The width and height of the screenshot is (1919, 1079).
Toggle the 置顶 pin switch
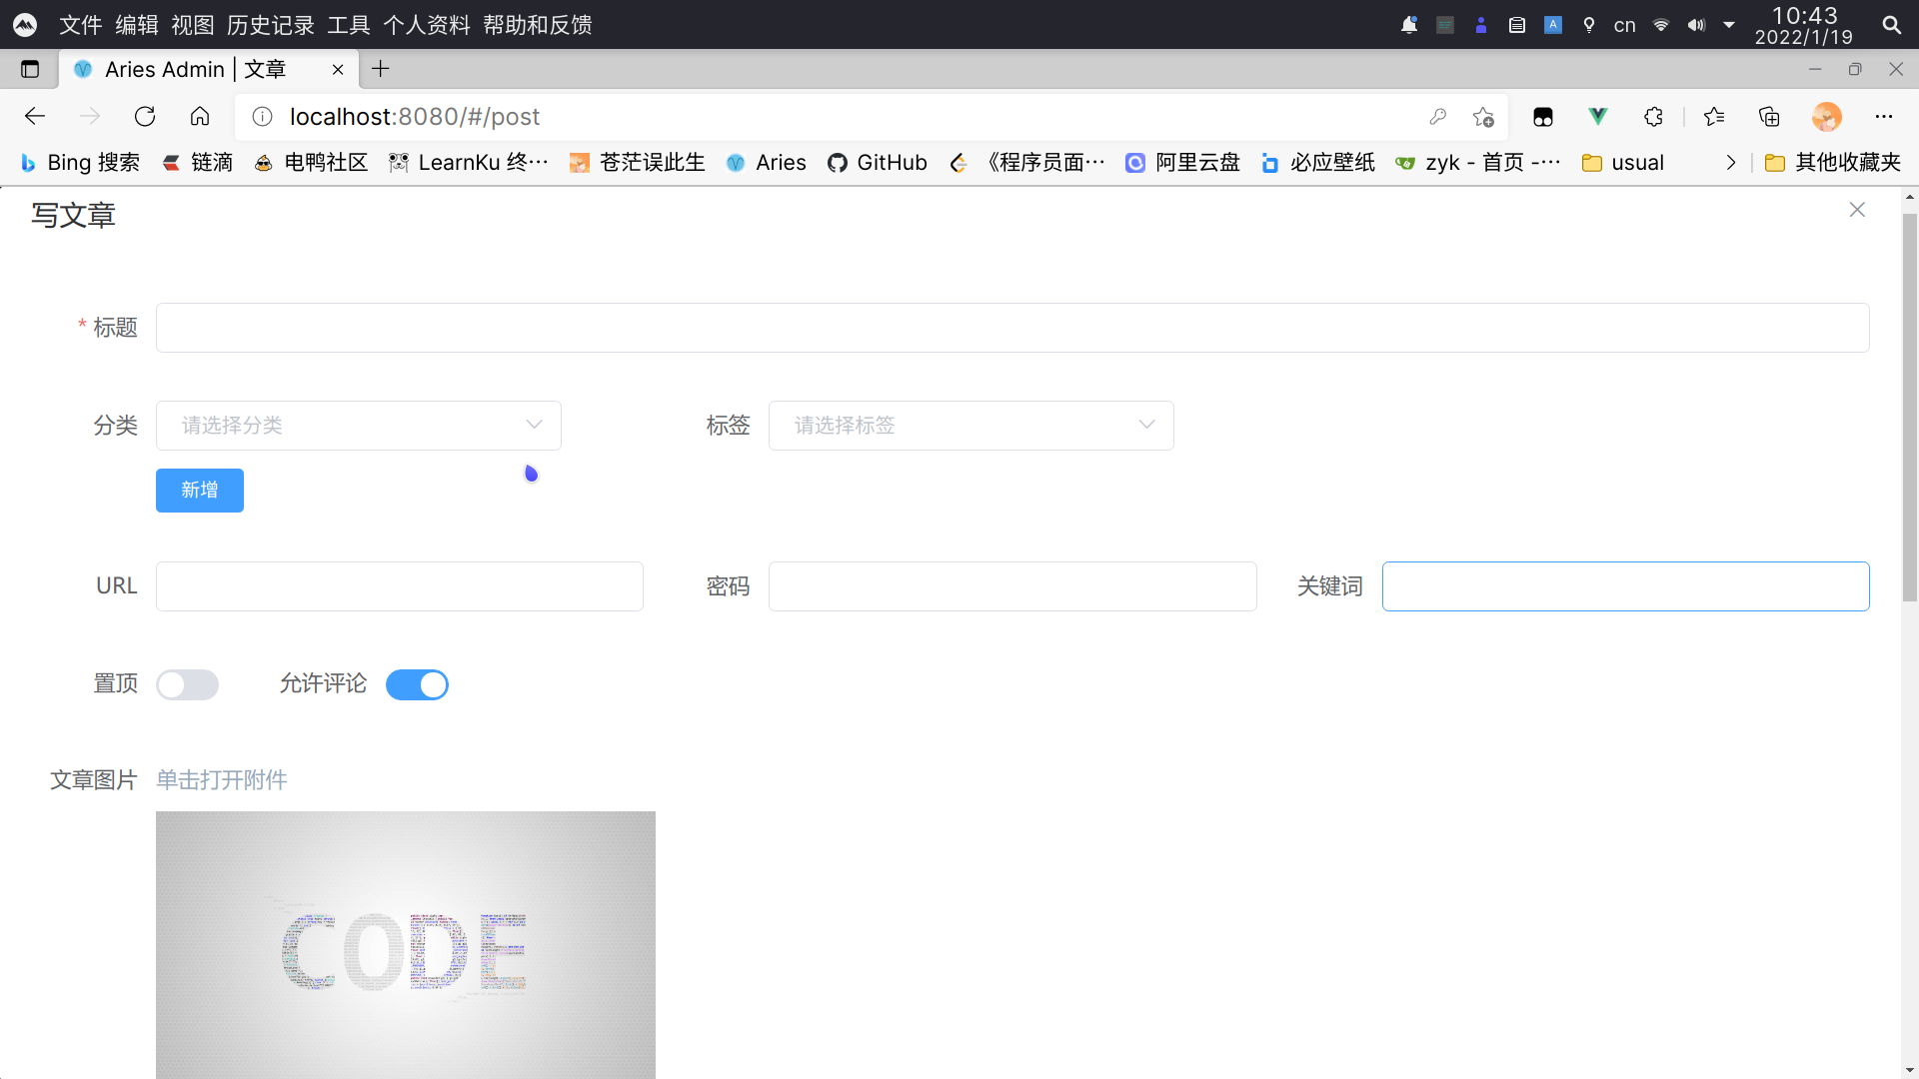[x=187, y=682]
